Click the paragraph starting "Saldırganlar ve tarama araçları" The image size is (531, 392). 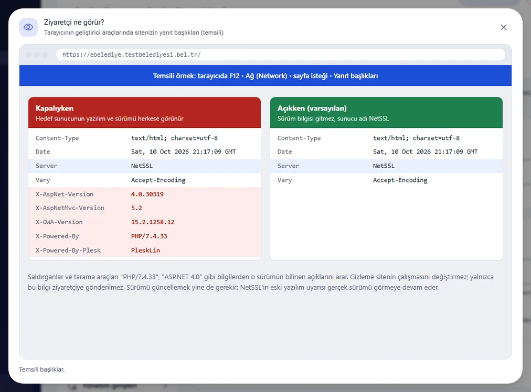tap(261, 282)
